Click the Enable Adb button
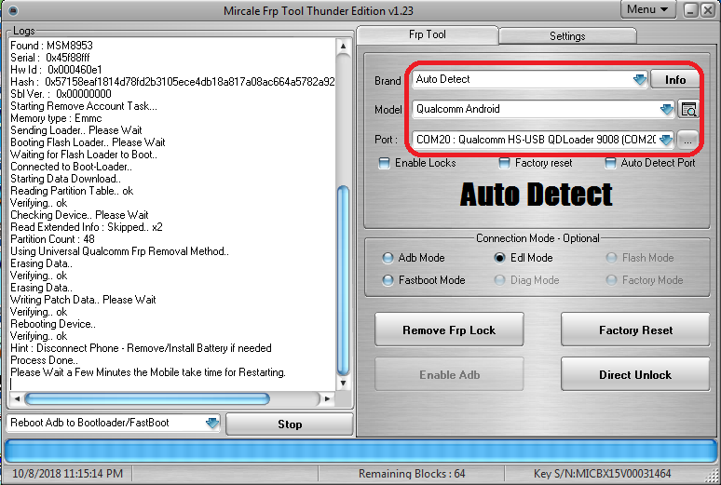The image size is (721, 485). tap(449, 374)
